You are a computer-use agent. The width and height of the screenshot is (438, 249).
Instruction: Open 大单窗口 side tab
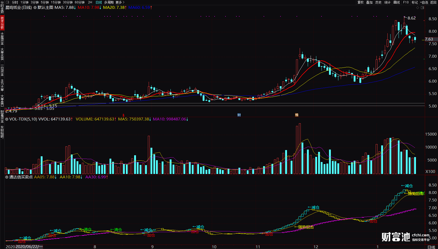tap(2, 101)
